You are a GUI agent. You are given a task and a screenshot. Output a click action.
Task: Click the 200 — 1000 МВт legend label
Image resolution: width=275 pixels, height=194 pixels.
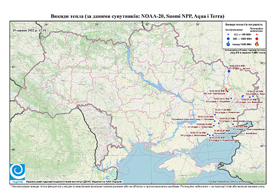[x=243, y=39]
